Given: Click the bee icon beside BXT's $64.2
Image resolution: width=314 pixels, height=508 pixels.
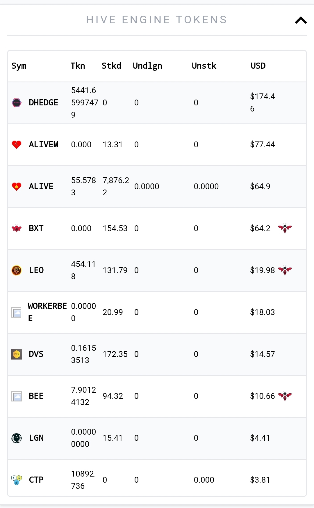Looking at the screenshot, I should coord(285,228).
